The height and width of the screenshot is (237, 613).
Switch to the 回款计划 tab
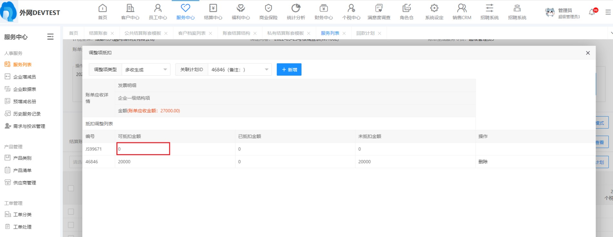[x=365, y=33]
